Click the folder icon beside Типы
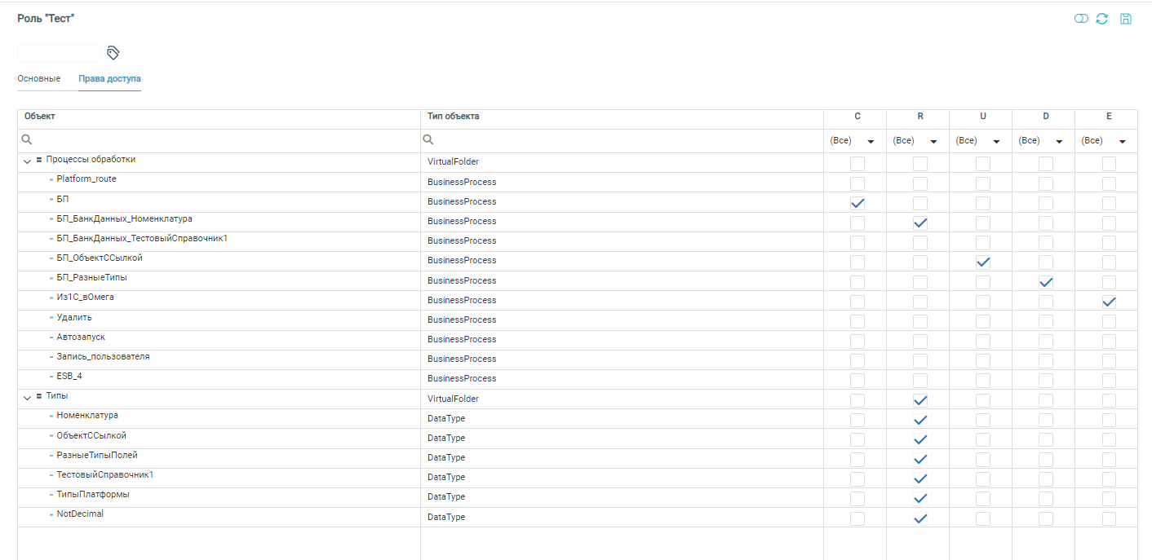Viewport: 1152px width, 560px height. click(39, 396)
